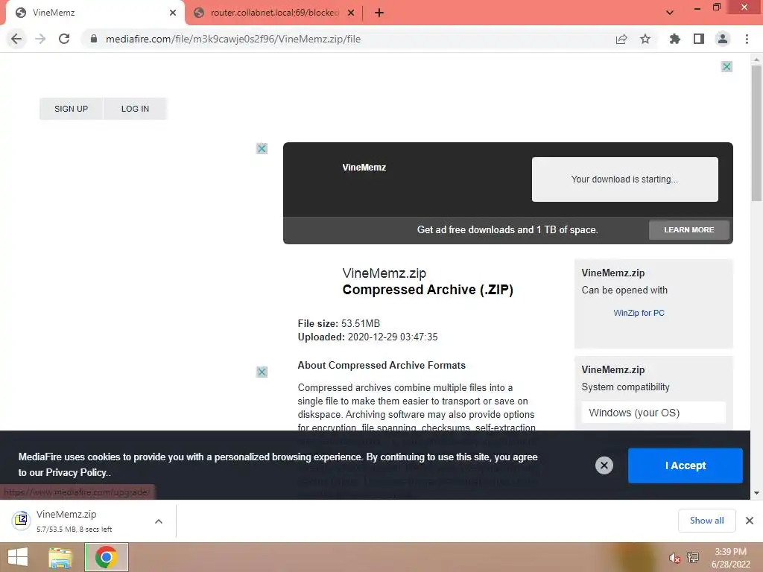Open the WinZip for PC link

point(639,313)
